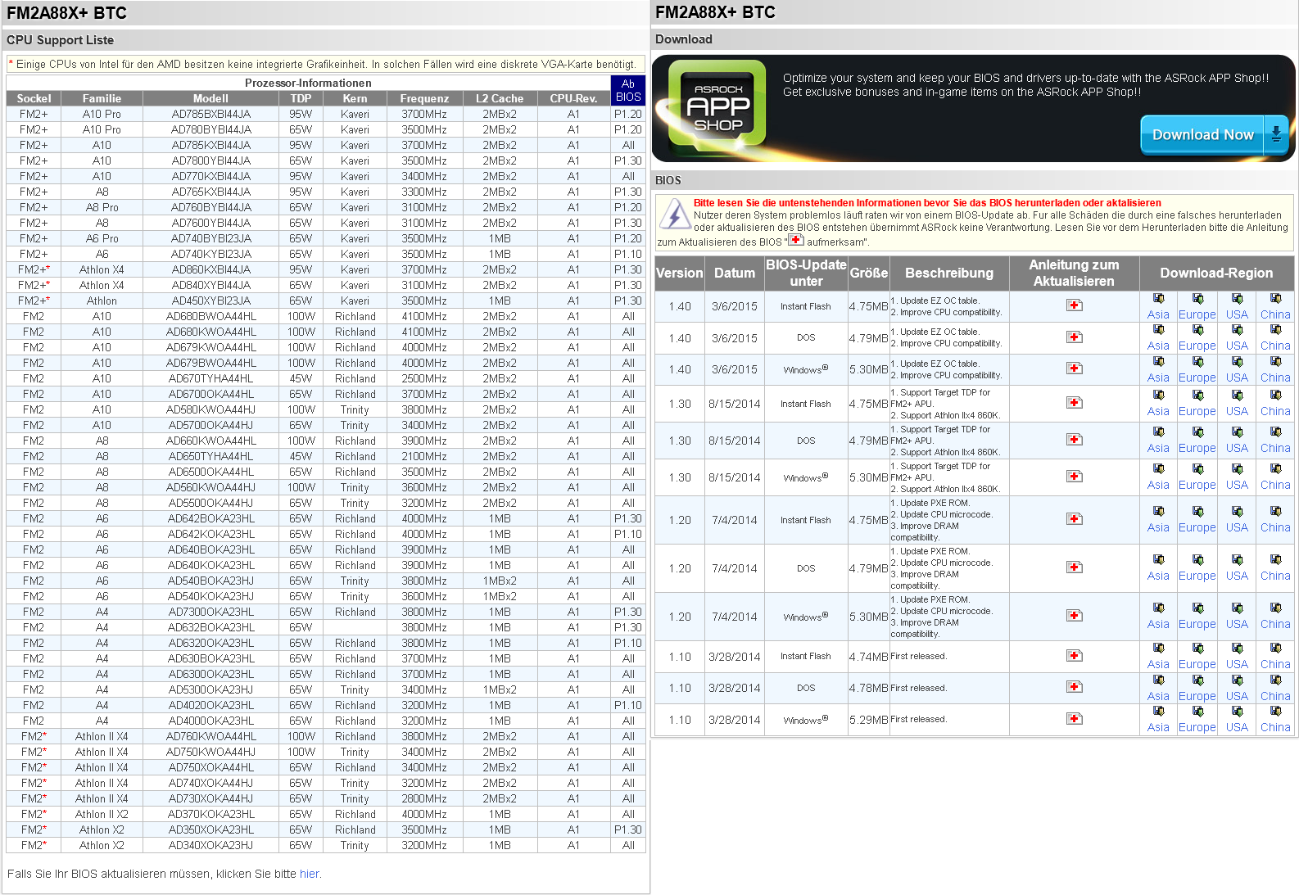This screenshot has height=895, width=1299.
Task: Click 'First released.' in the 1.10 DOS row
Action: click(x=918, y=688)
